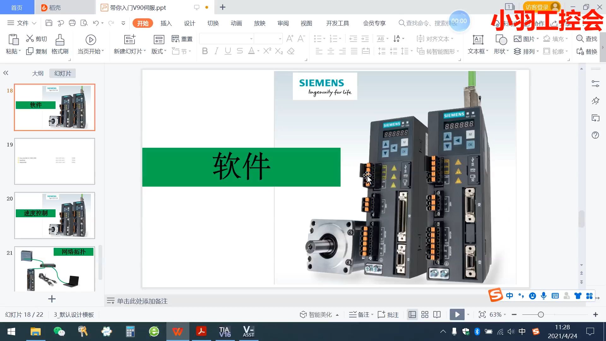Insert a text box (文本框)
Viewport: 606px width, 341px height.
[x=478, y=40]
